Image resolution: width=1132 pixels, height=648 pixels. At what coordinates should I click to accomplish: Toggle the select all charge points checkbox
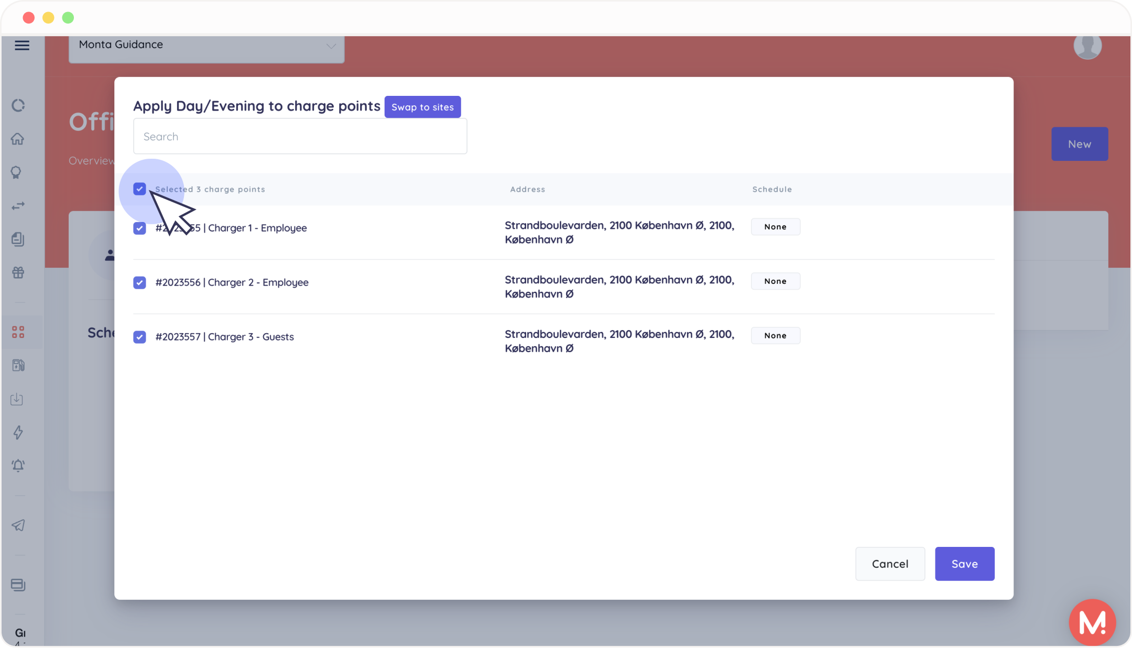pos(139,189)
